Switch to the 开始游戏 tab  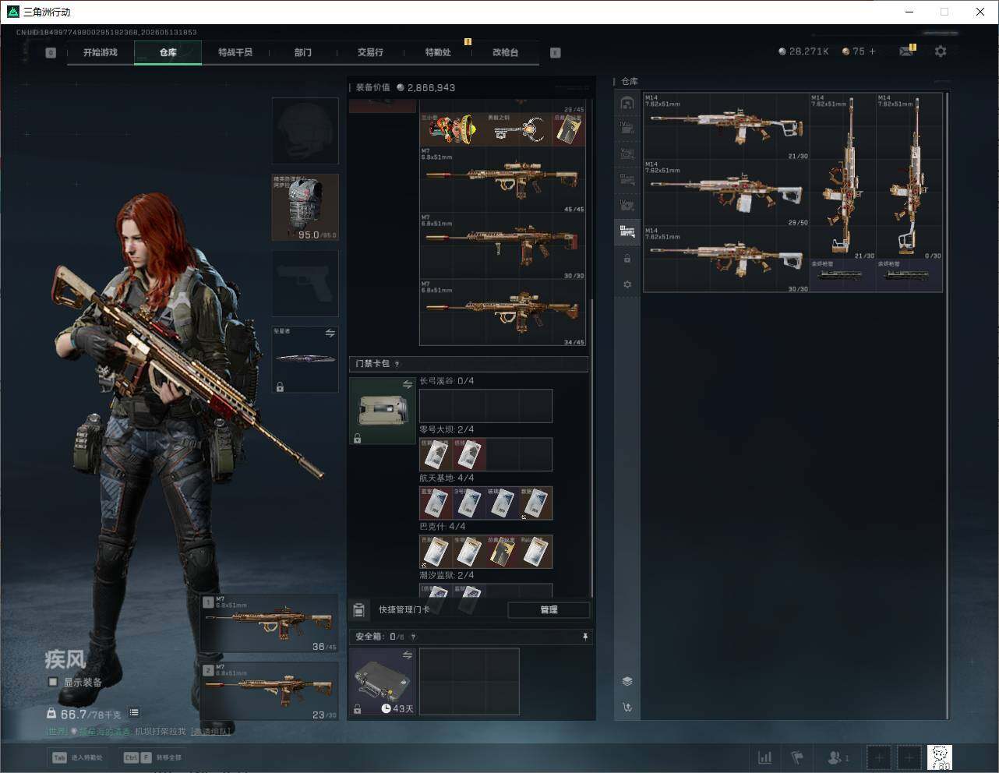[101, 52]
